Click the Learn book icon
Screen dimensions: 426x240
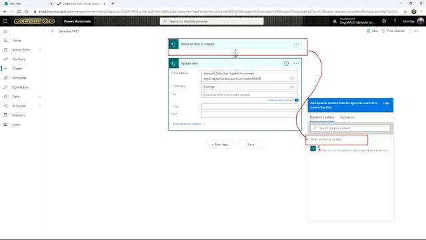click(x=5, y=125)
